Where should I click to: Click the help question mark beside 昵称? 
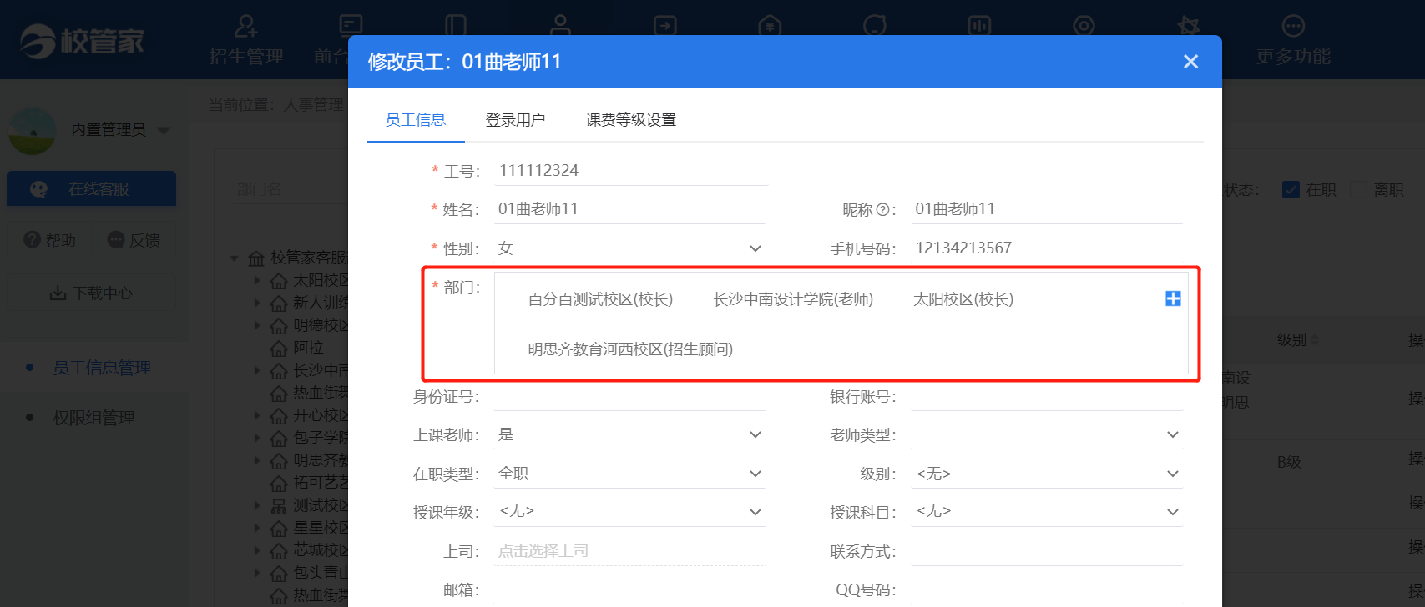[x=882, y=210]
